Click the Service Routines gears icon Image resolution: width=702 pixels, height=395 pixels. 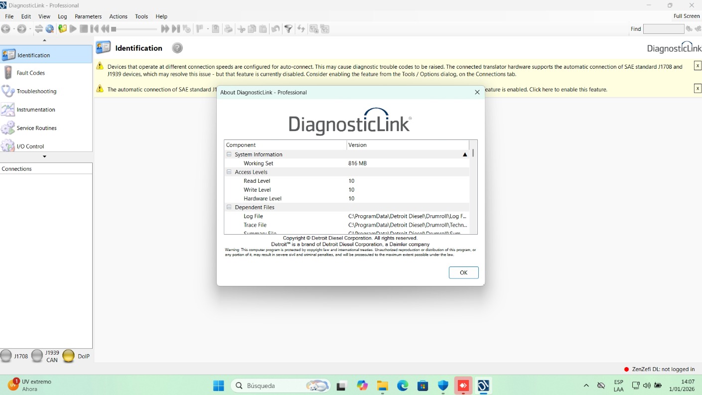pos(8,128)
